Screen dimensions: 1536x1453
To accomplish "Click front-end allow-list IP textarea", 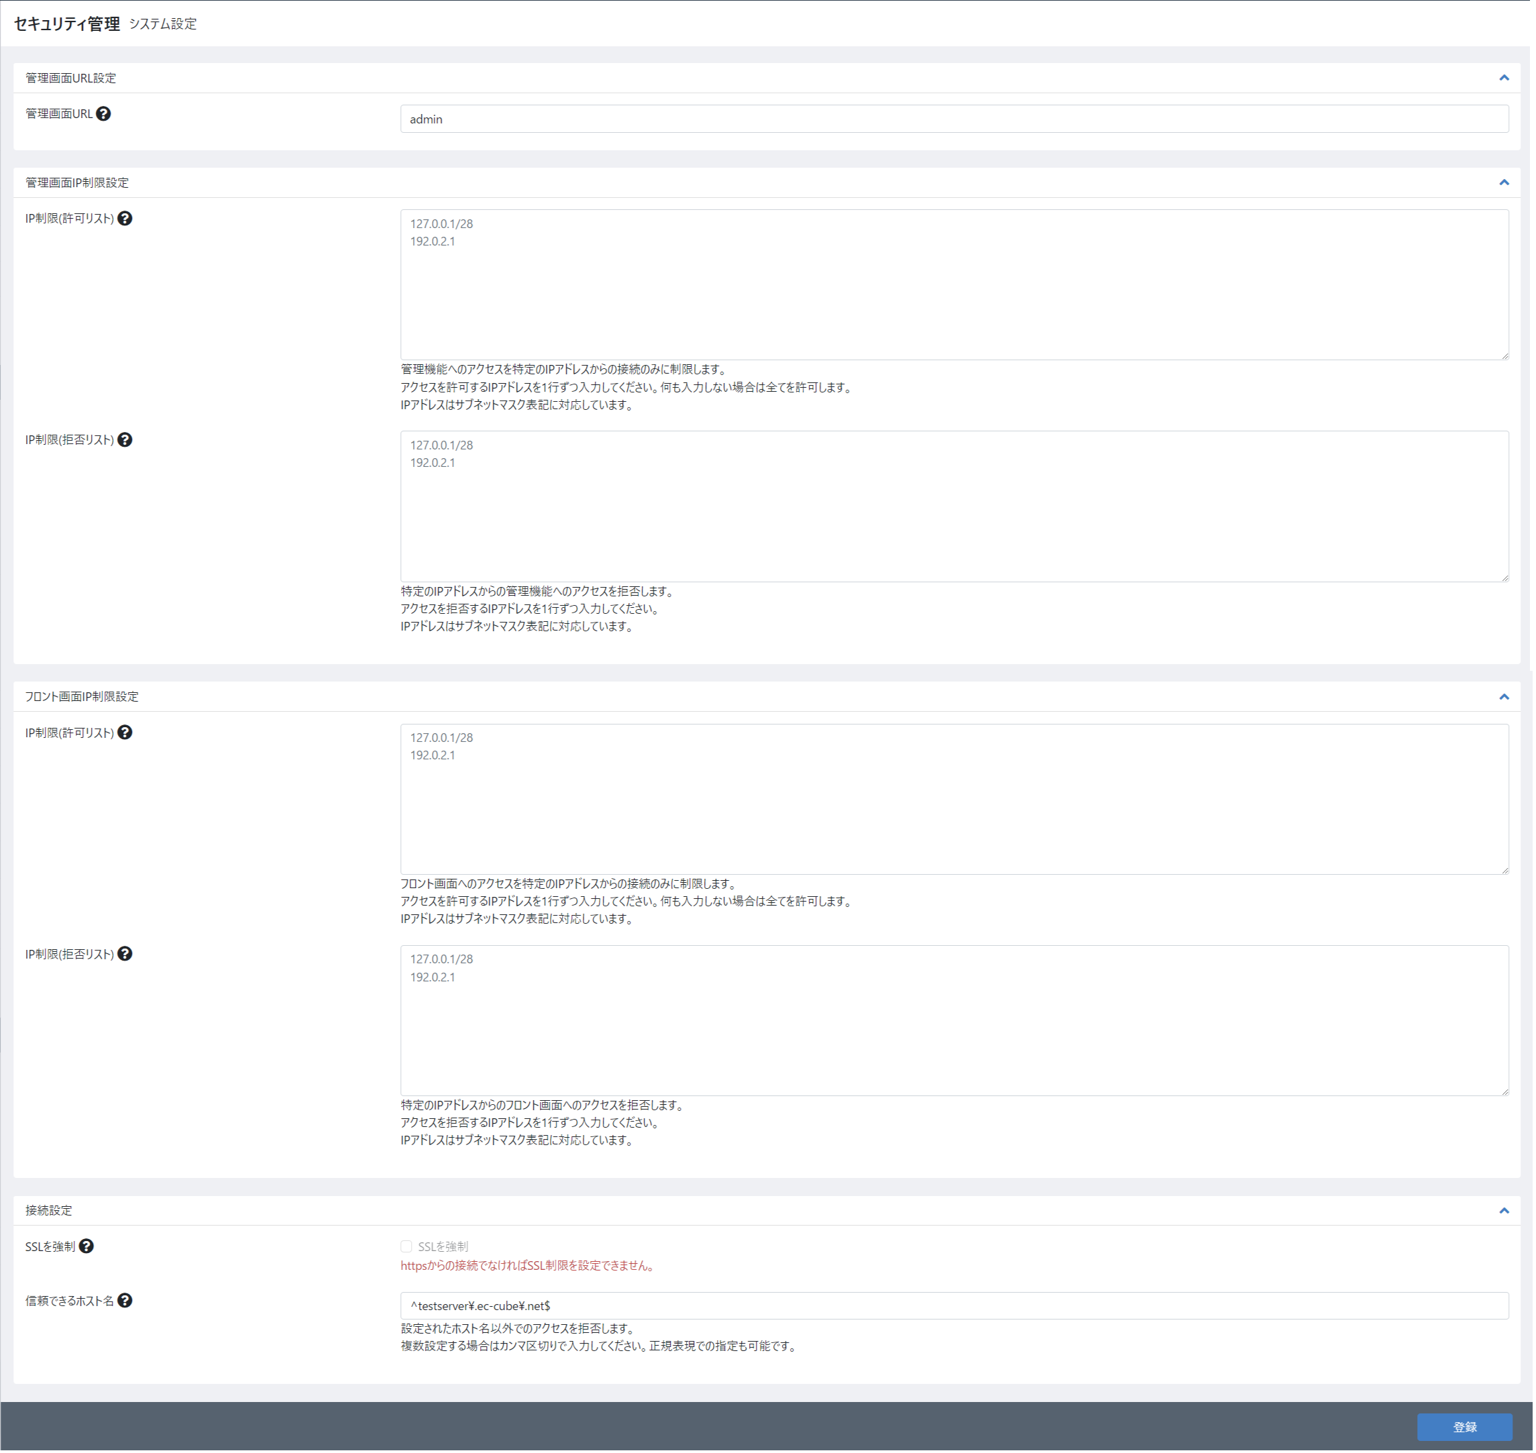I will point(954,798).
